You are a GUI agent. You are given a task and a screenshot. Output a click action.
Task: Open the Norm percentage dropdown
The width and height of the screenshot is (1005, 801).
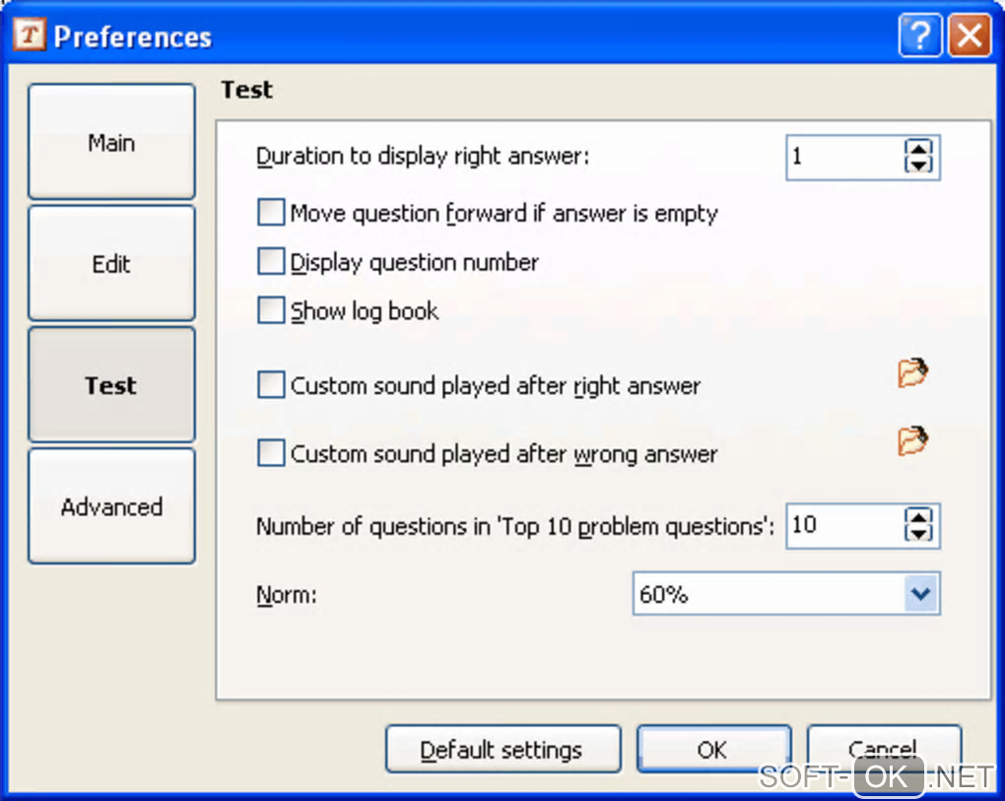coord(920,594)
